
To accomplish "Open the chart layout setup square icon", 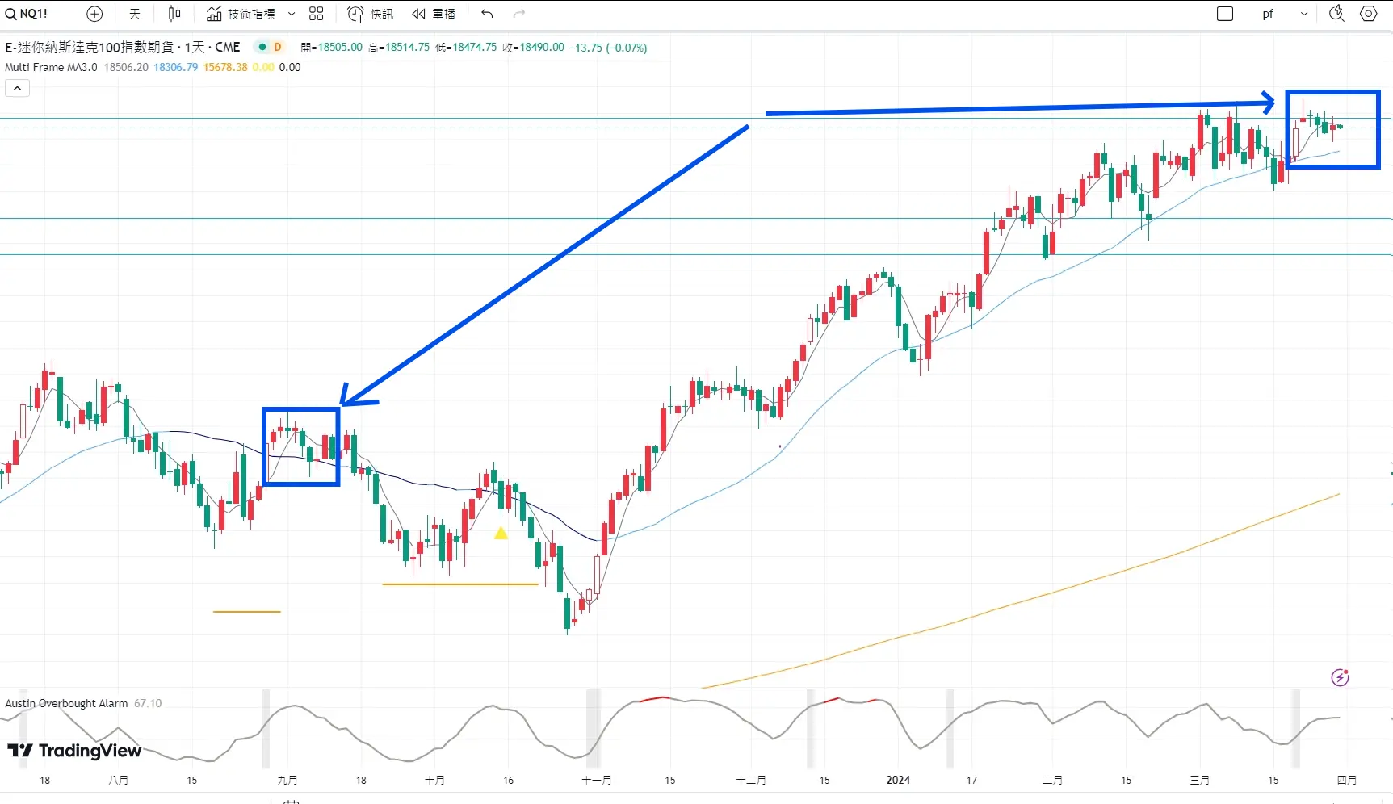I will tap(1225, 14).
